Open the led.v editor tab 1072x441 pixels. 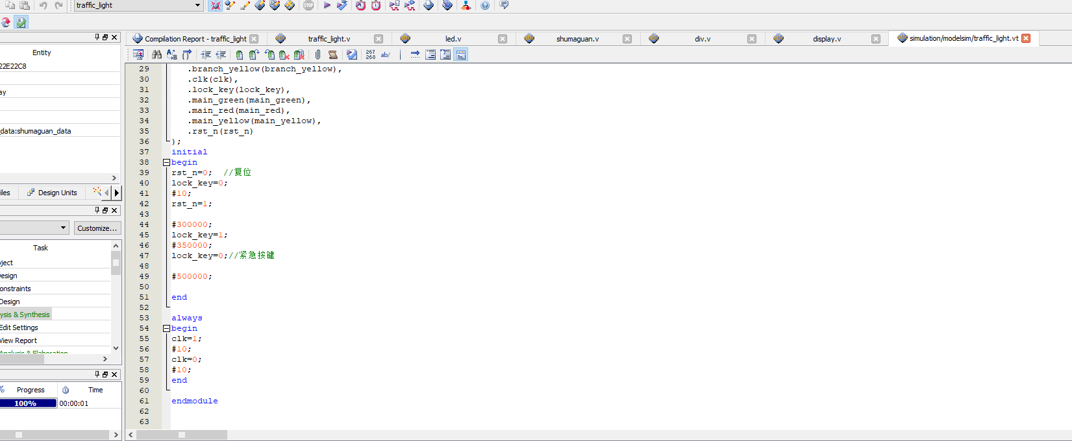tap(453, 39)
